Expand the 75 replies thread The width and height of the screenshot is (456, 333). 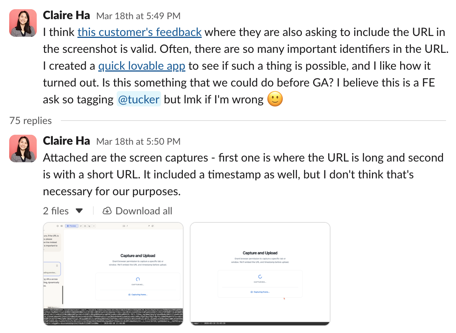point(31,121)
